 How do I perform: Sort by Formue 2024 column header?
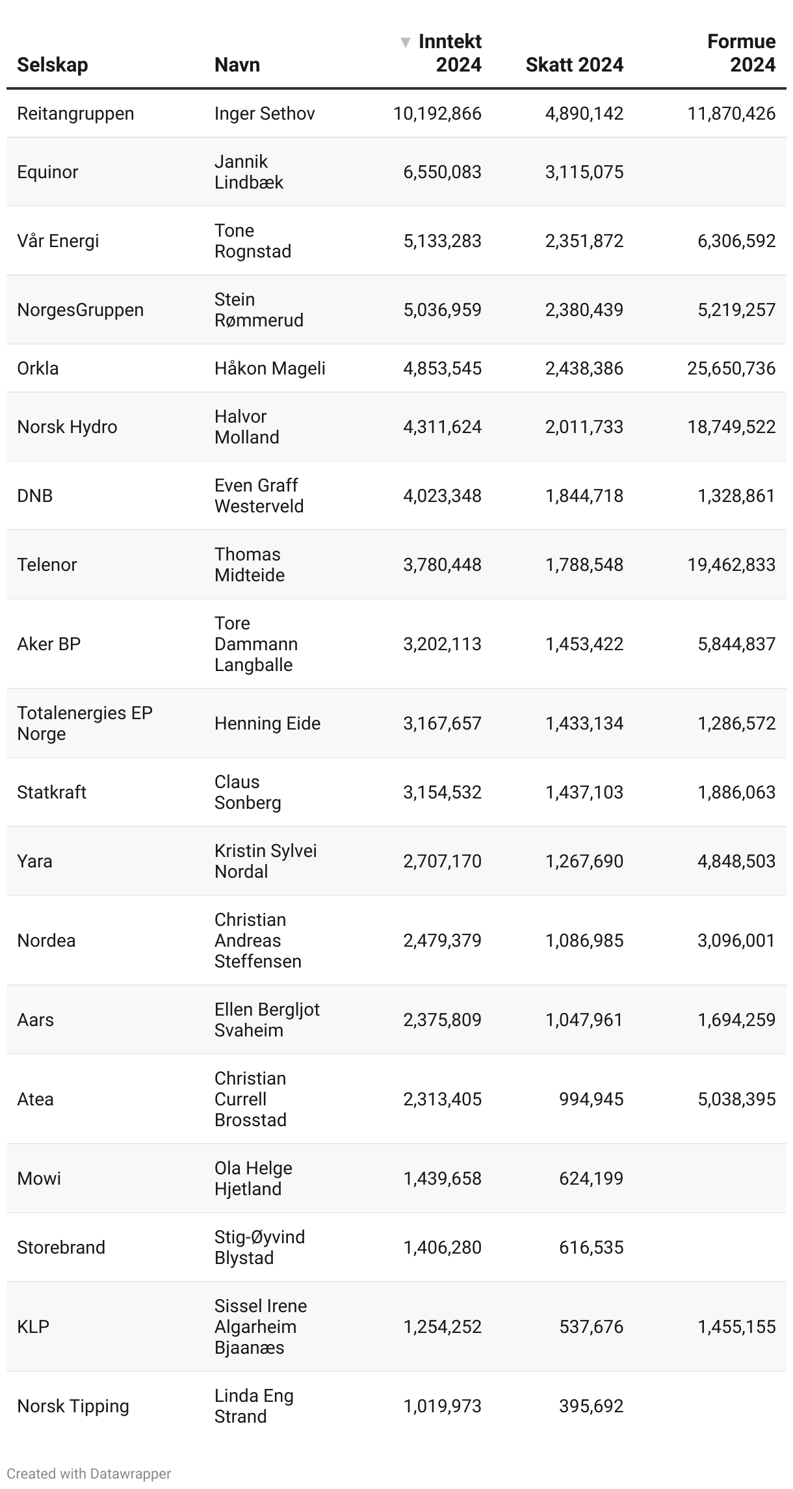pyautogui.click(x=741, y=53)
